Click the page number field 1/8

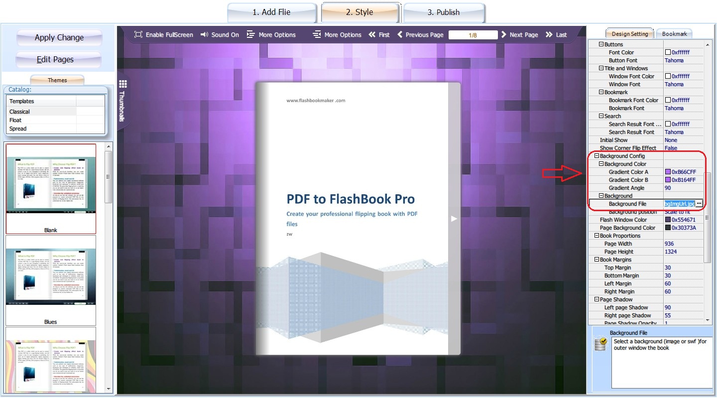pos(473,35)
